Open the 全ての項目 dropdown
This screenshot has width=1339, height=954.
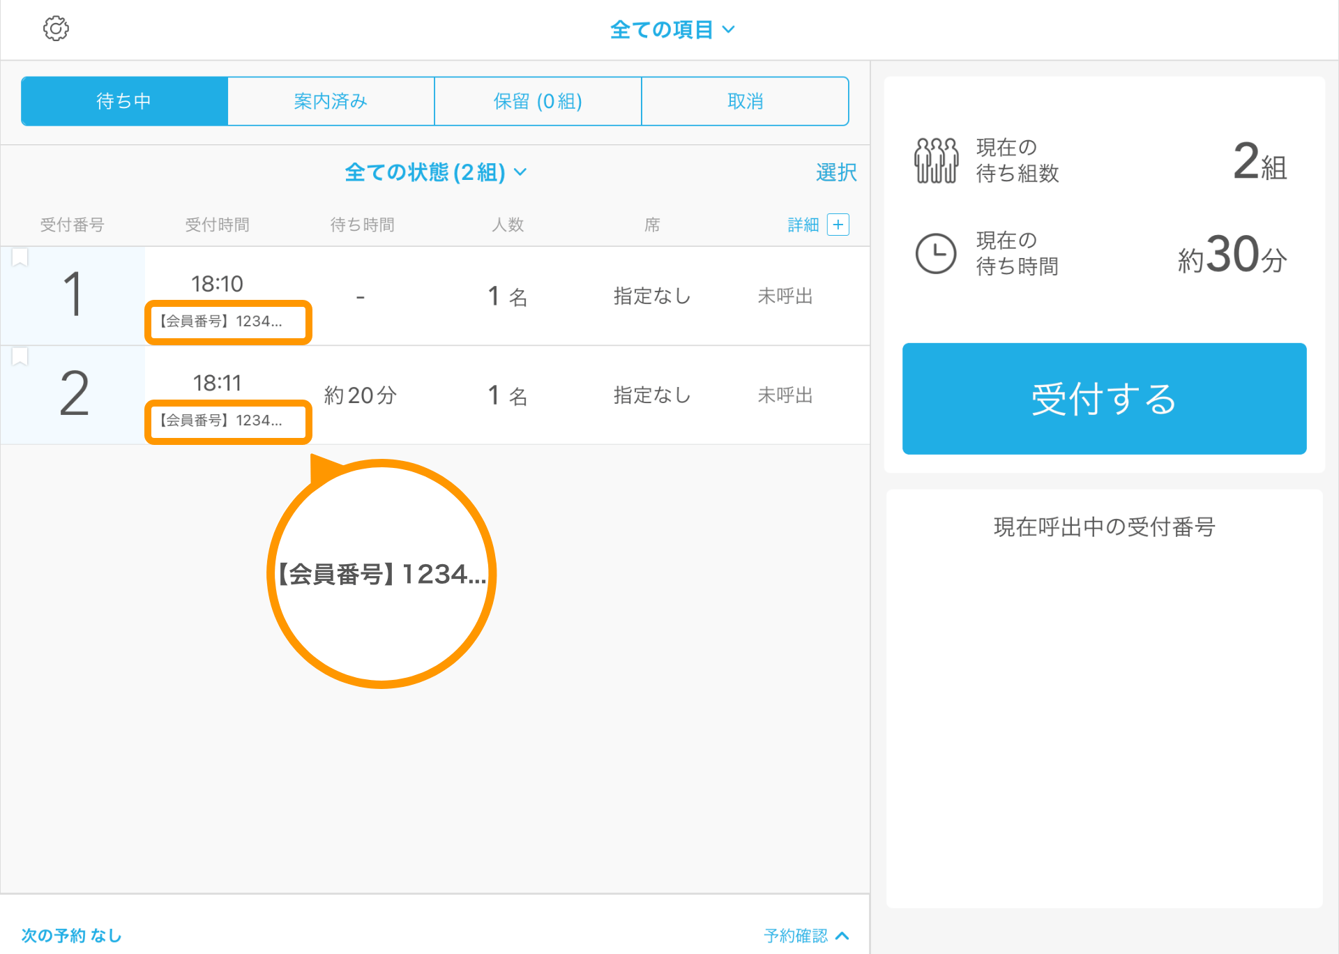click(x=672, y=29)
